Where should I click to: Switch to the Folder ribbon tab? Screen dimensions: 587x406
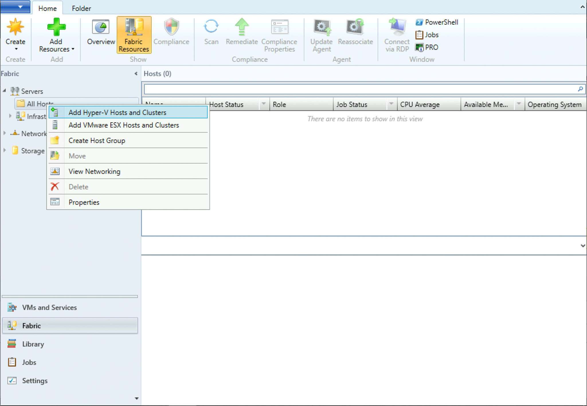coord(81,8)
